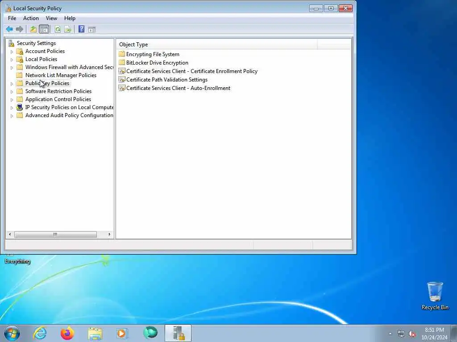457x342 pixels.
Task: Click Local Security Policy taskbar button
Action: point(178,333)
